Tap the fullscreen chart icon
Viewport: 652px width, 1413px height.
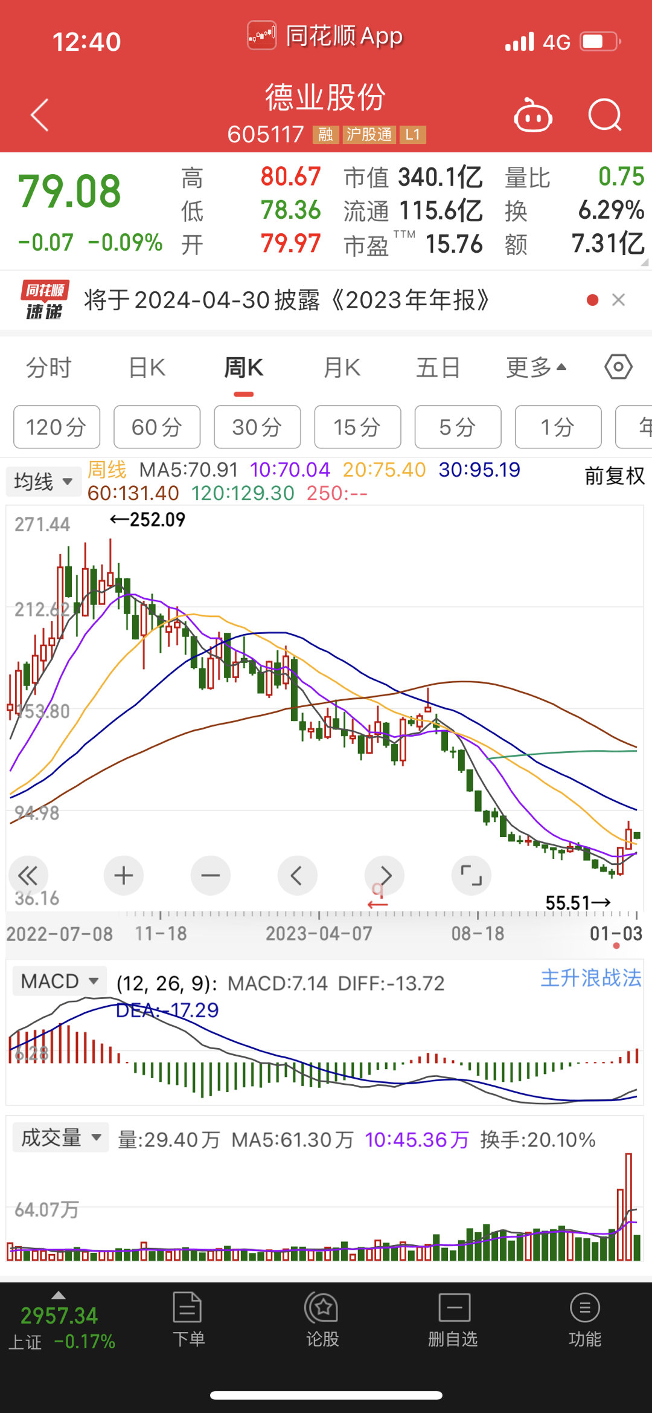[471, 875]
